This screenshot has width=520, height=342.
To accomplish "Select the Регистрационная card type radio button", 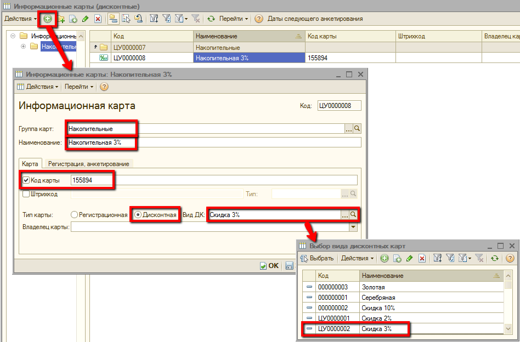I will pyautogui.click(x=75, y=215).
